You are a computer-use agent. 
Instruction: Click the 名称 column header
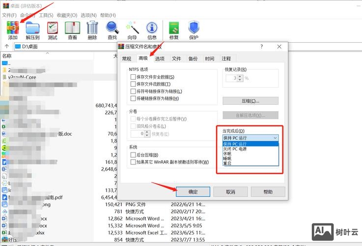pos(47,56)
